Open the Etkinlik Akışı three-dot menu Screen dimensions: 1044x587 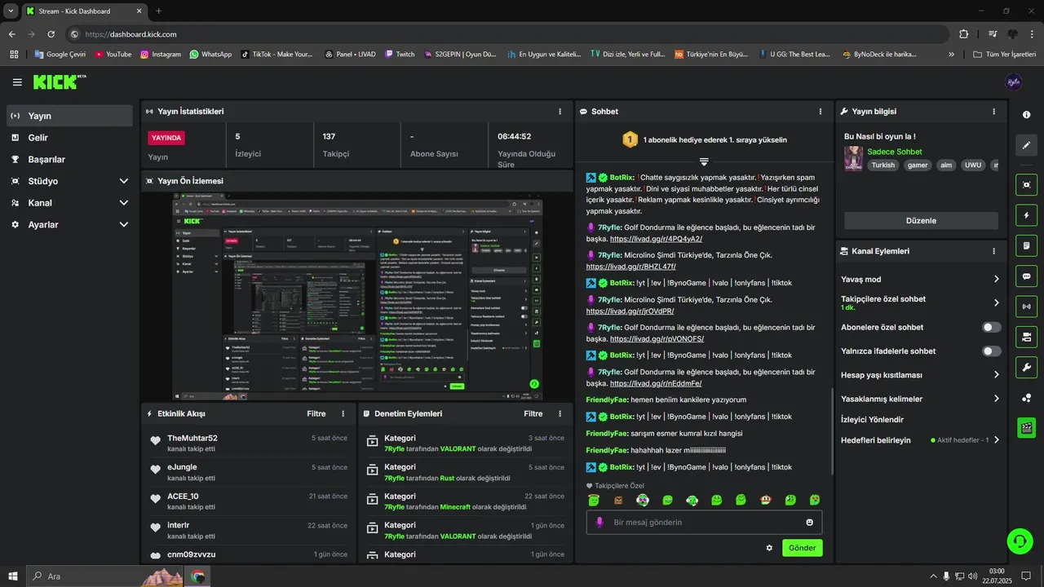(343, 414)
